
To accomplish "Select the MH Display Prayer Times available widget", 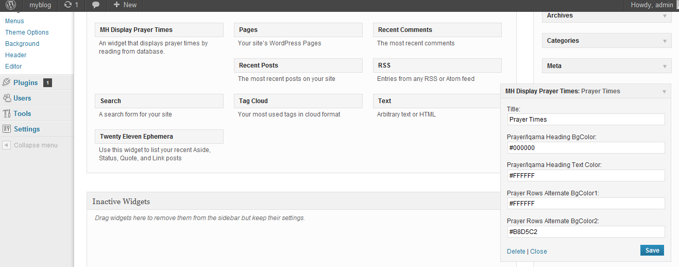I will coord(159,30).
